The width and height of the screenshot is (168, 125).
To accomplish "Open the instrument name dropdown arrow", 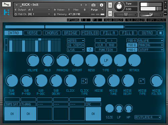I will click(16, 5).
